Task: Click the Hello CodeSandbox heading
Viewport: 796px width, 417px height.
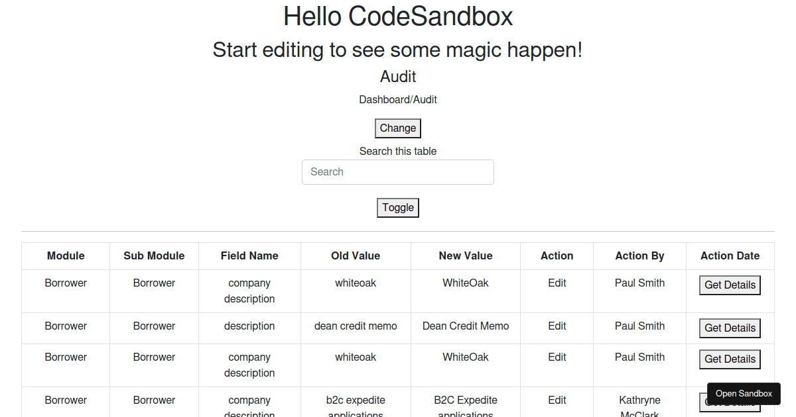Action: [397, 16]
